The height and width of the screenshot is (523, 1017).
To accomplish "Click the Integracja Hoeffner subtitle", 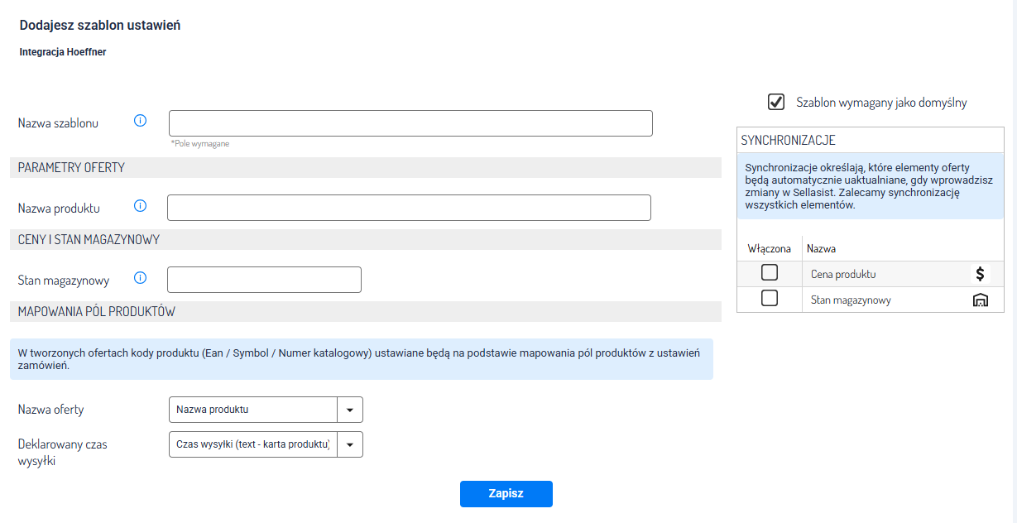I will (63, 52).
